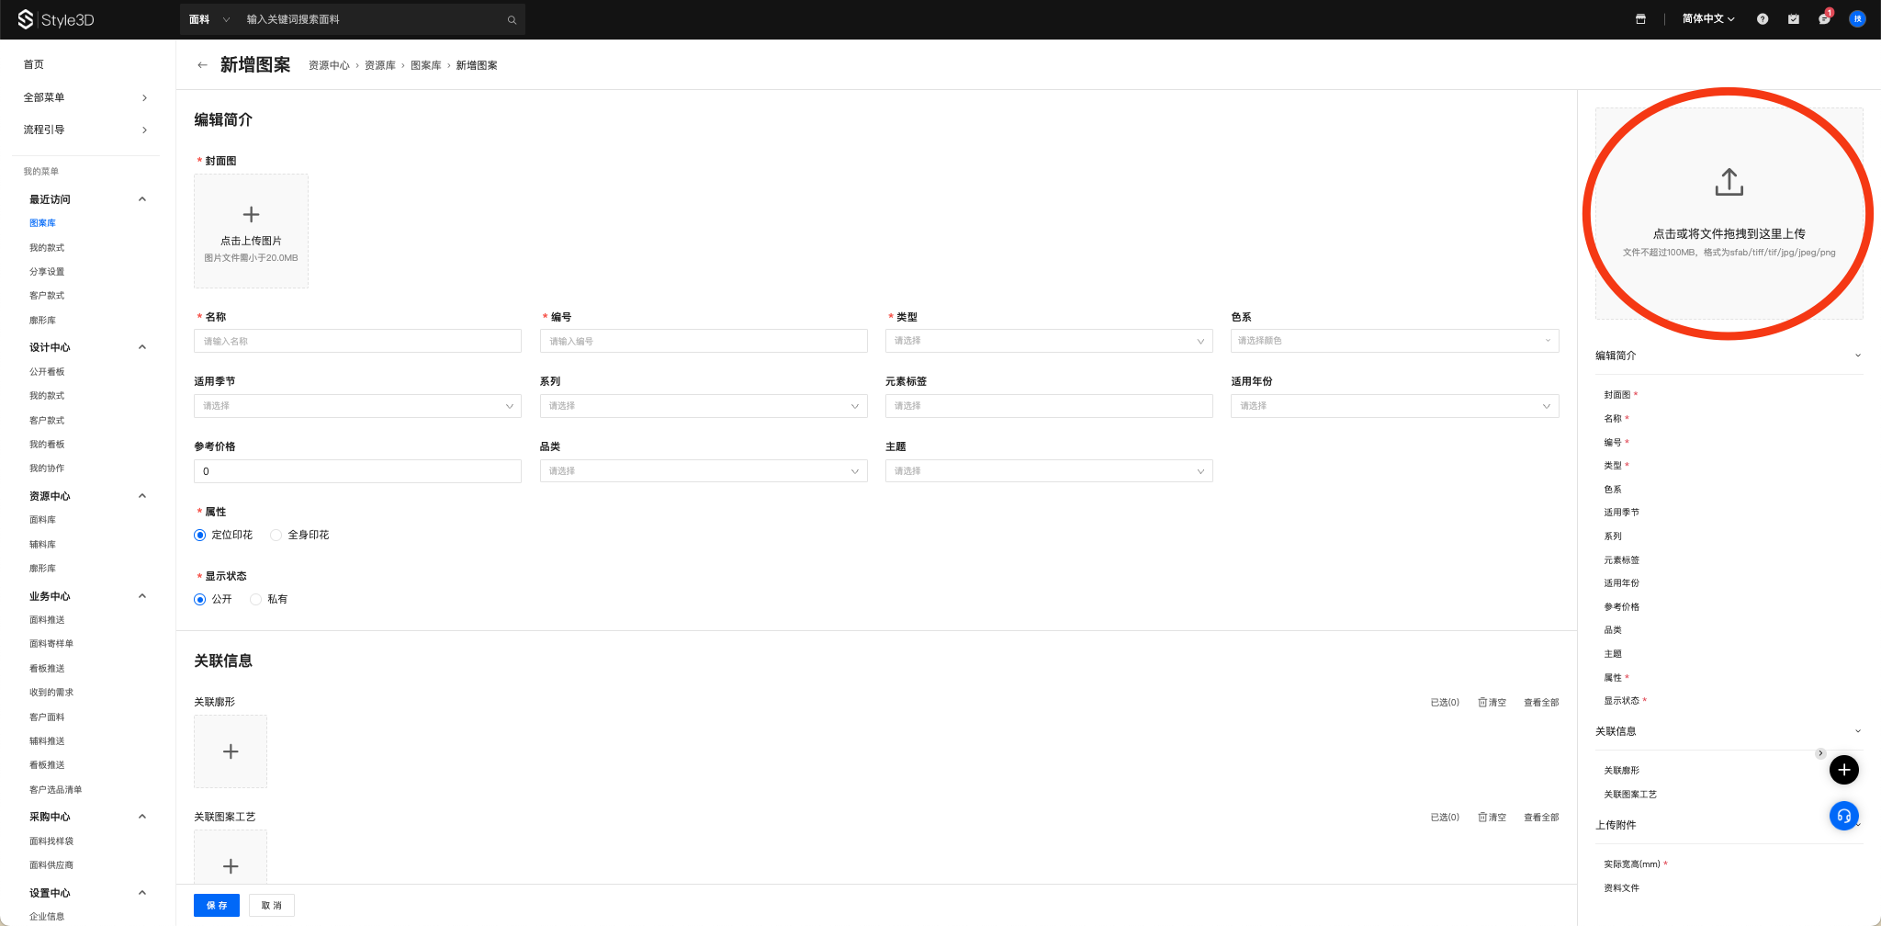Click the black floating plus button
Viewport: 1881px width, 926px height.
(1843, 770)
